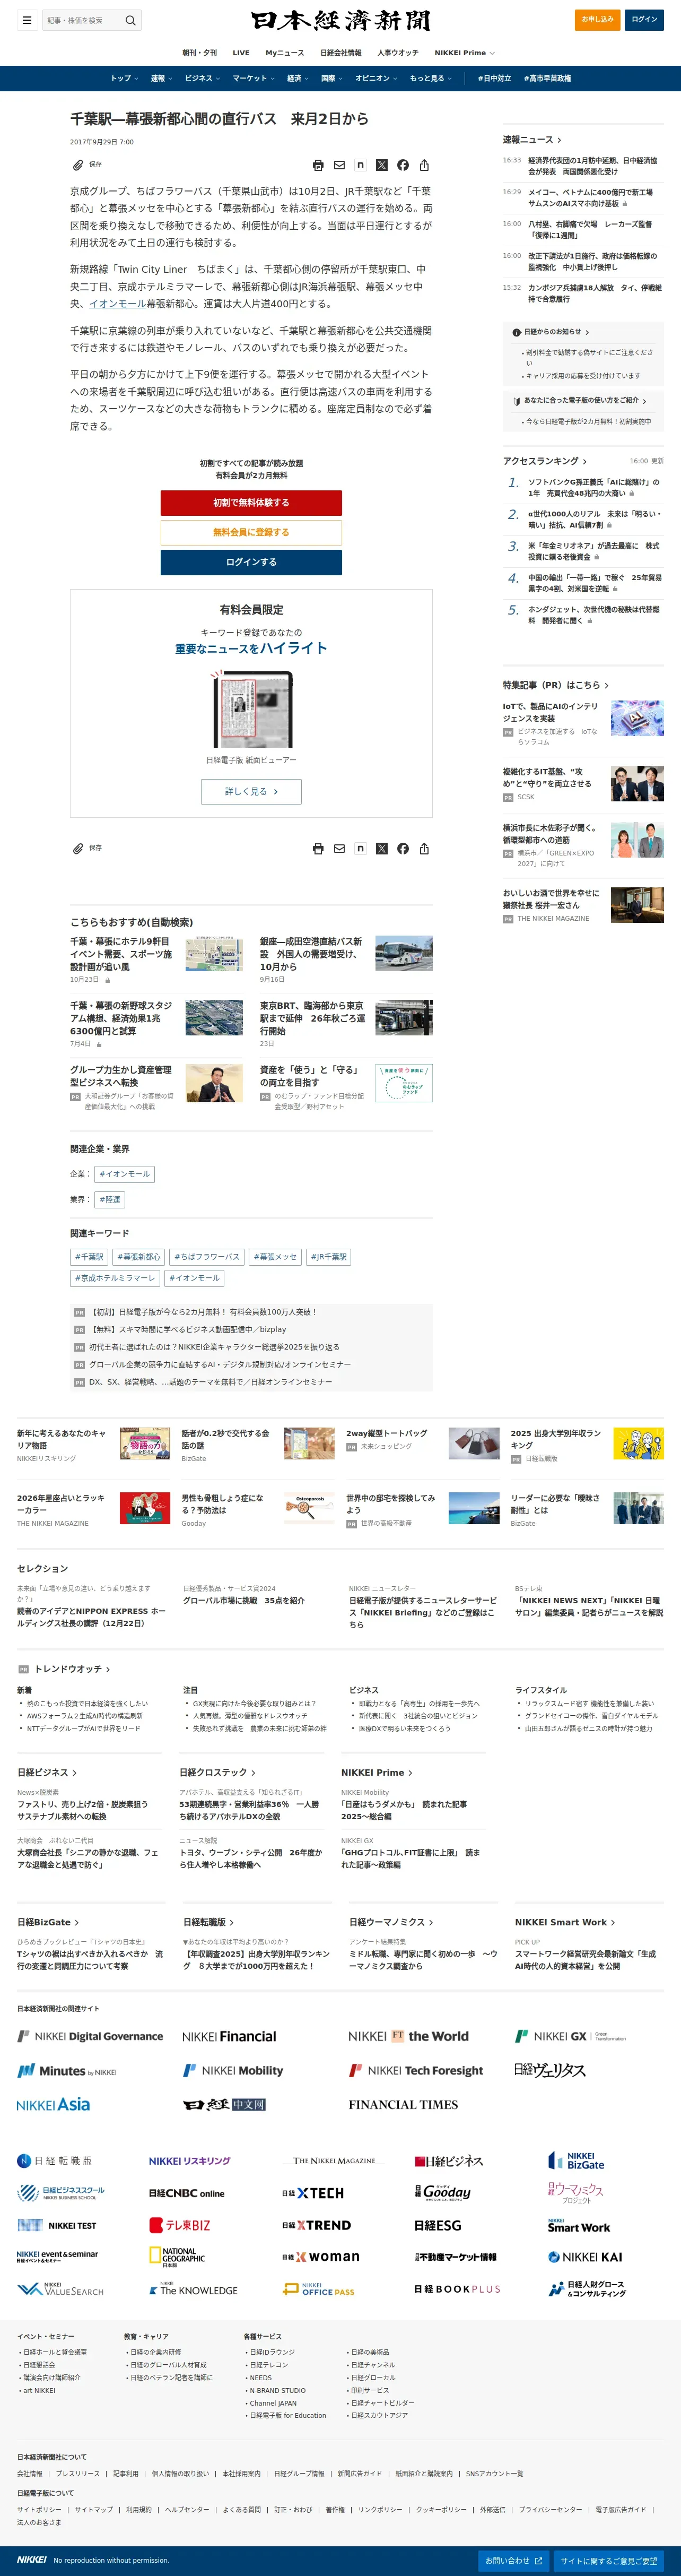Click the note n icon below the paywall box
Viewport: 681px width, 2576px height.
click(x=360, y=849)
